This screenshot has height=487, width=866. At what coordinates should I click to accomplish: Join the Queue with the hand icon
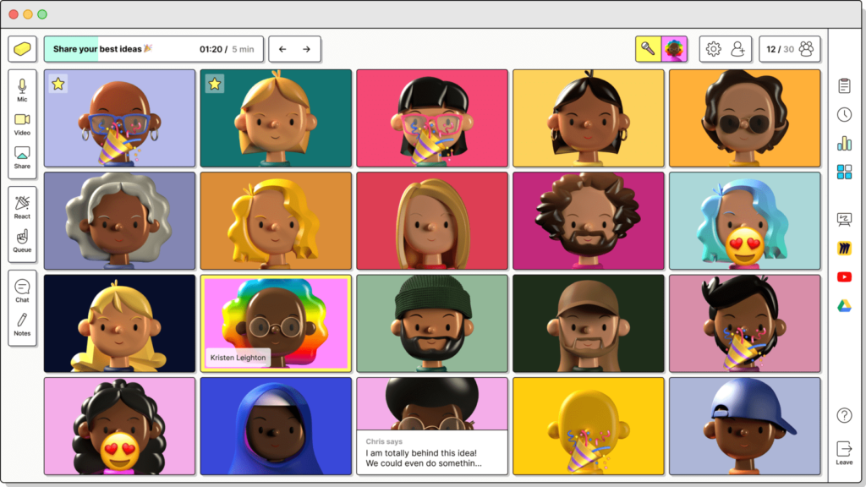coord(22,240)
